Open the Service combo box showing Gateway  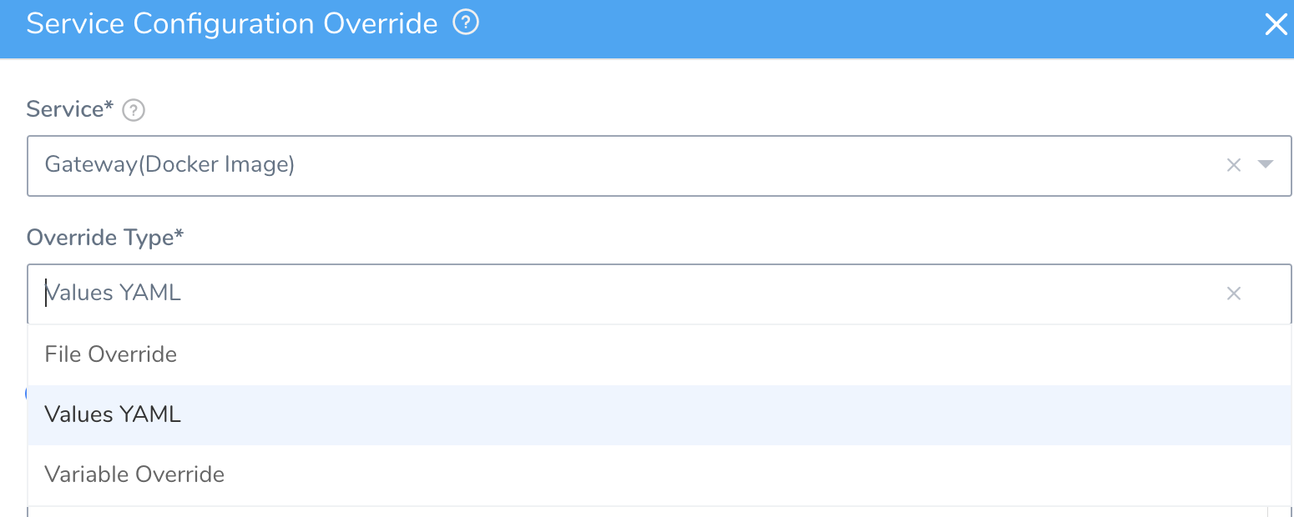pos(660,166)
